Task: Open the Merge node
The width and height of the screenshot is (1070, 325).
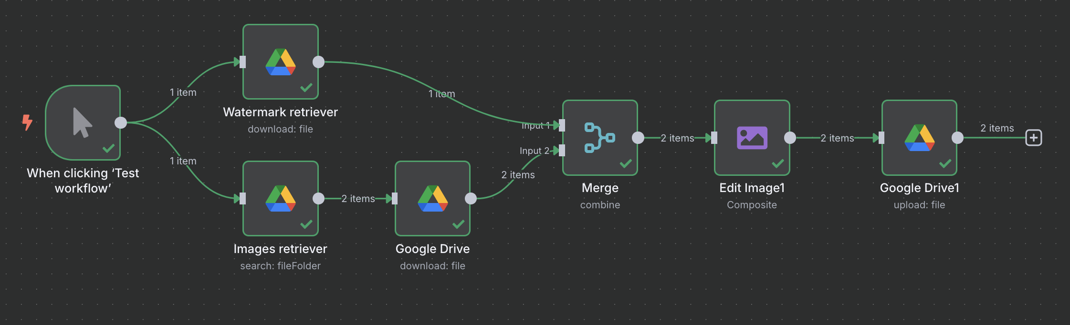Action: click(x=600, y=138)
